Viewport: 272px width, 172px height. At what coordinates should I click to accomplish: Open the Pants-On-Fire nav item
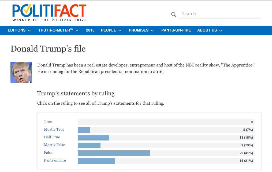pos(176,30)
